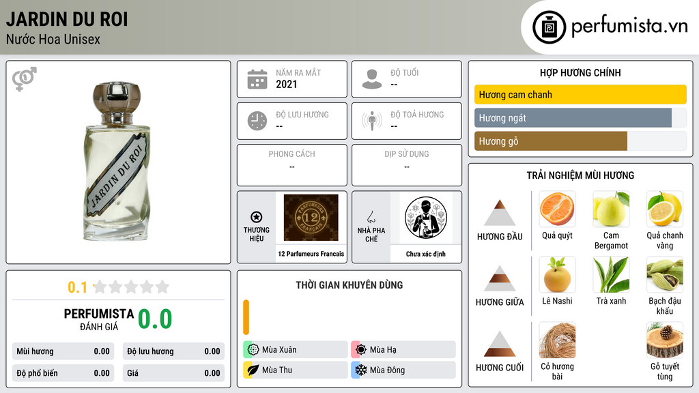Open the Cỏ hương bài note image
This screenshot has width=699, height=393.
pyautogui.click(x=557, y=340)
